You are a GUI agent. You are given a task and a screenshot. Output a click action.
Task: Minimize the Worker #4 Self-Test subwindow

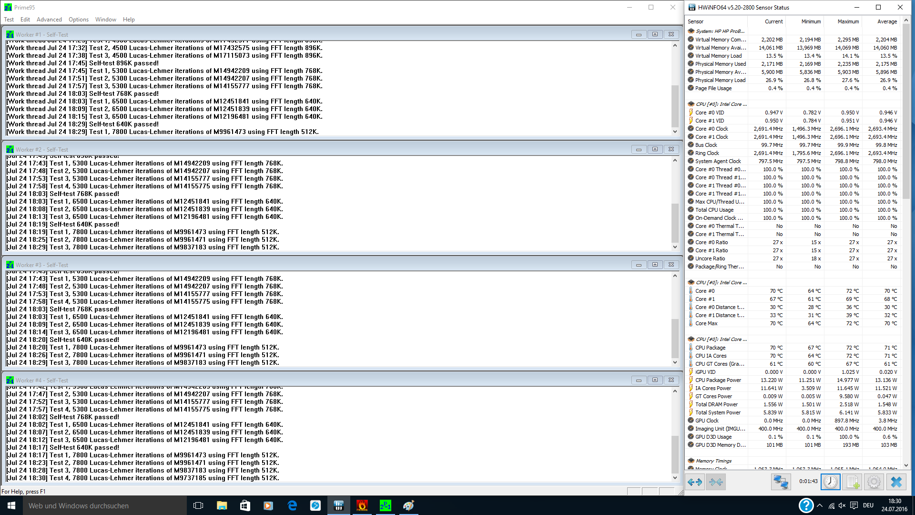(639, 380)
